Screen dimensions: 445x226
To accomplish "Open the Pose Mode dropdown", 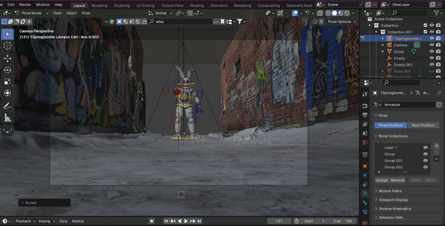I will point(32,13).
